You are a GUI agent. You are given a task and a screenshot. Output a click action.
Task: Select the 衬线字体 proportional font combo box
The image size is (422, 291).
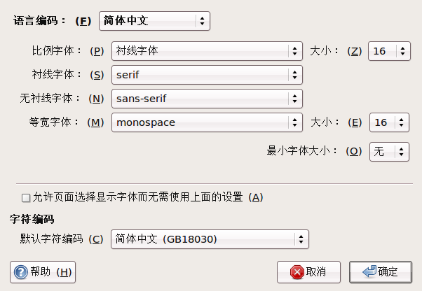click(207, 51)
